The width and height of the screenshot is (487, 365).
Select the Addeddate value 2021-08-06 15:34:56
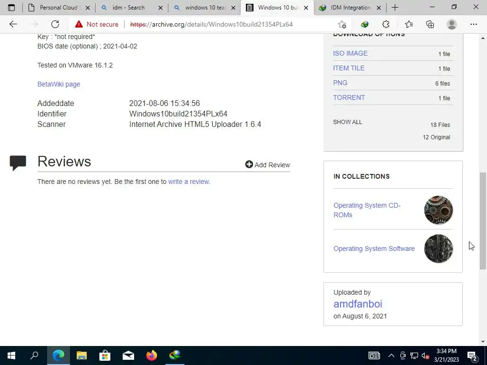tap(164, 103)
